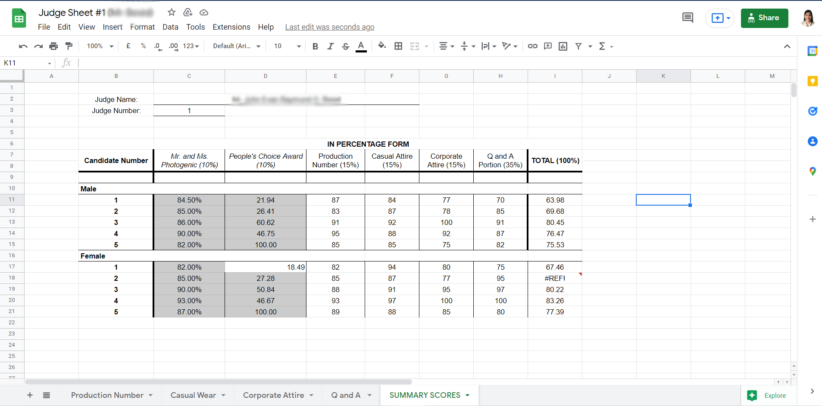Format as currency with the pound icon

128,46
